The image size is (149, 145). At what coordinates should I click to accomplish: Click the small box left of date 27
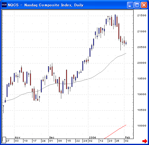[x=4, y=140]
